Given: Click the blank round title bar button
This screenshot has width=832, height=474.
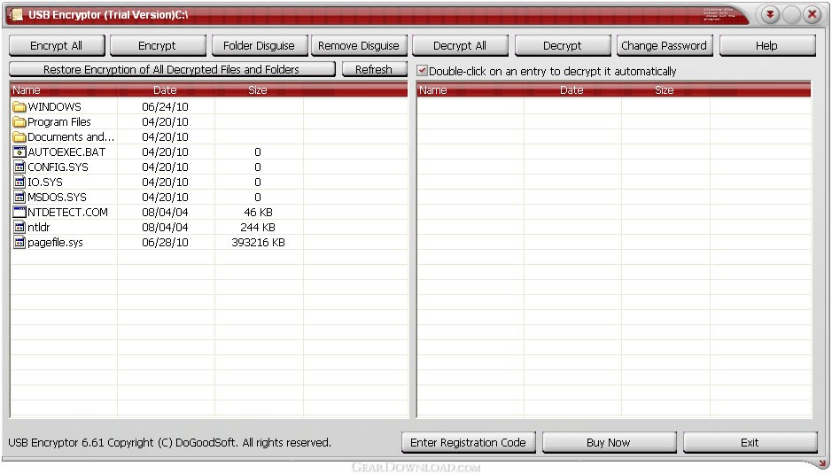Looking at the screenshot, I should (790, 15).
